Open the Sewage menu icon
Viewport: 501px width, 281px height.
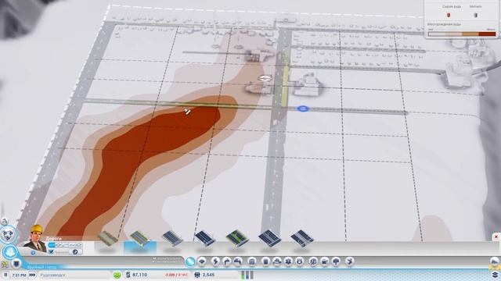pyautogui.click(x=238, y=262)
